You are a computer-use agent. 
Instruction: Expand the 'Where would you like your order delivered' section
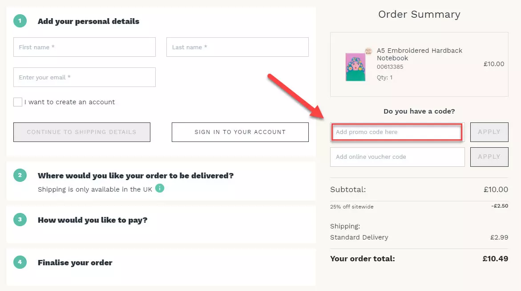click(135, 175)
